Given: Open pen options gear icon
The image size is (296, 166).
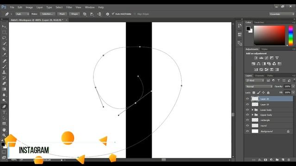Looking at the screenshot, I should [x=107, y=14].
